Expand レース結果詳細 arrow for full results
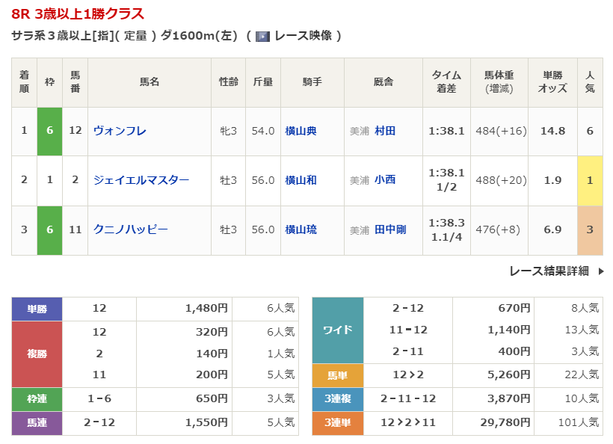The image size is (613, 444). tap(600, 271)
